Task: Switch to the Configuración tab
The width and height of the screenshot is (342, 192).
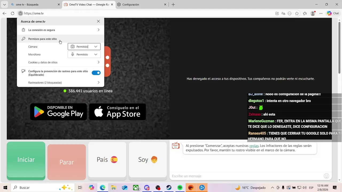Action: (x=142, y=5)
